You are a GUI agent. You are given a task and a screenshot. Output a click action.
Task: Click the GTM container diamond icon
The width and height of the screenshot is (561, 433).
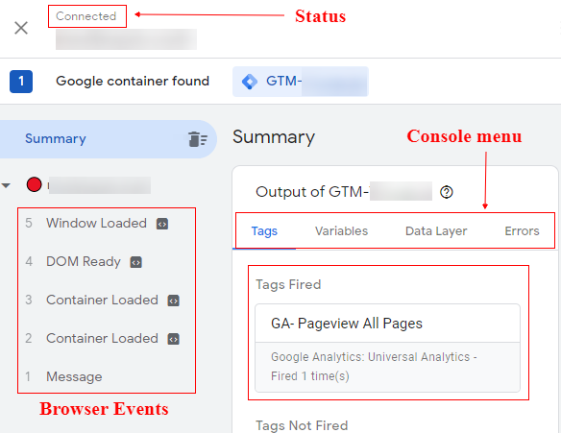(250, 82)
